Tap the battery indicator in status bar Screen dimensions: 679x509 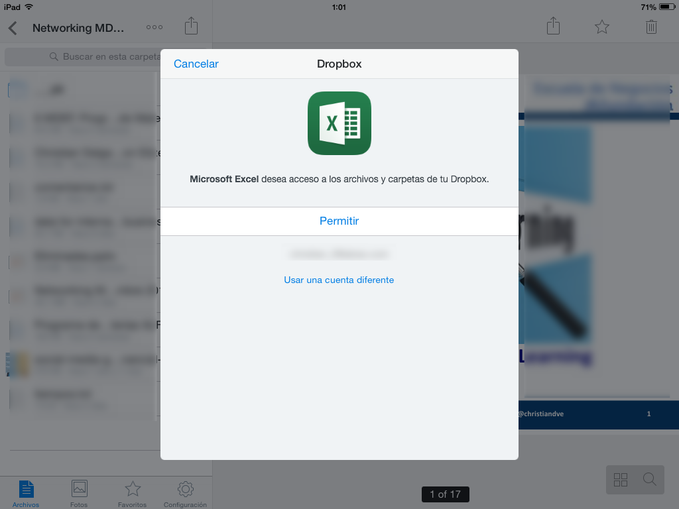pyautogui.click(x=667, y=7)
